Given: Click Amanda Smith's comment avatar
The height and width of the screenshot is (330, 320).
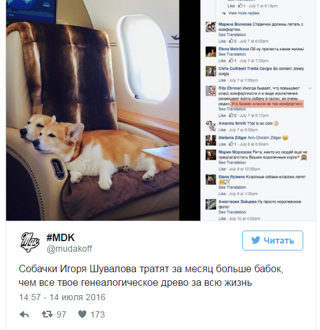Looking at the screenshot, I should pos(211,126).
